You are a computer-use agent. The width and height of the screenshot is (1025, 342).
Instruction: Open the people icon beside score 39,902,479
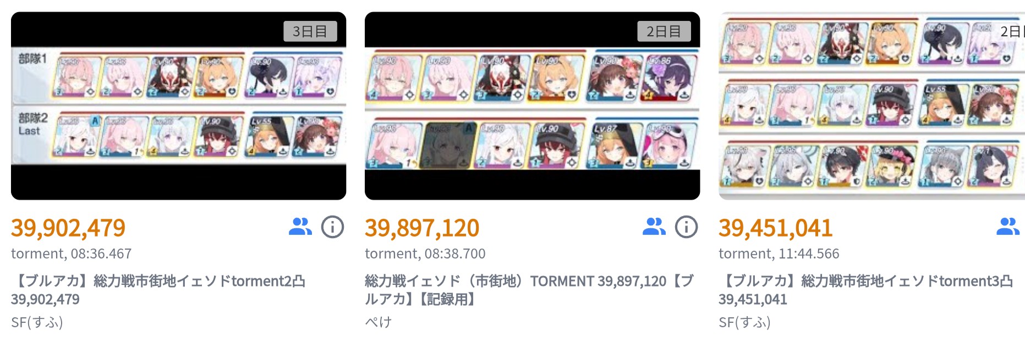(300, 227)
